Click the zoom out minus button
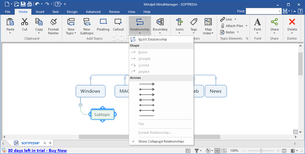Viewport: 305px width, 154px height. (x=244, y=151)
